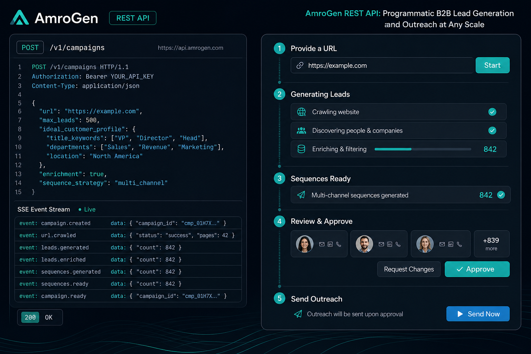
Task: Click paper plane icon beside Multi-channel sequences generated
Action: (301, 195)
